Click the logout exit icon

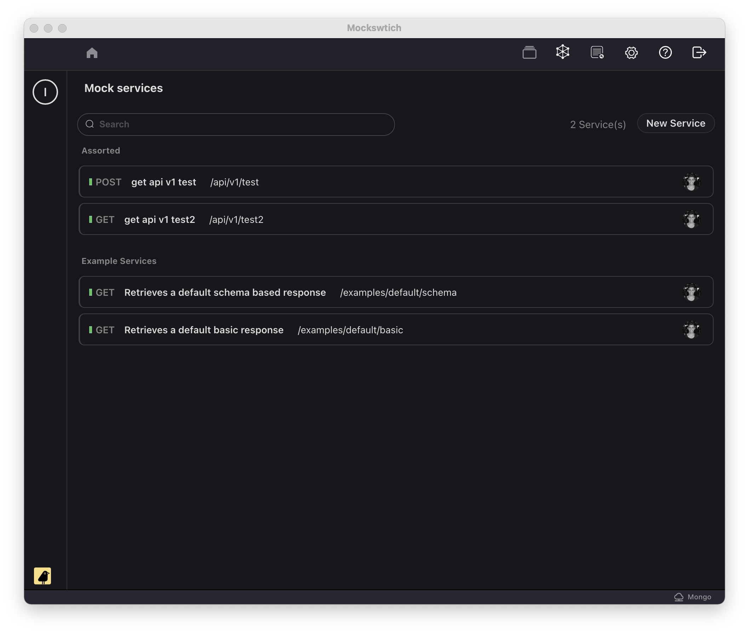point(699,52)
